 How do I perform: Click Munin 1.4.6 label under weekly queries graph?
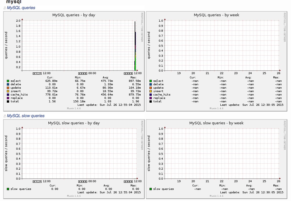tap(216, 108)
